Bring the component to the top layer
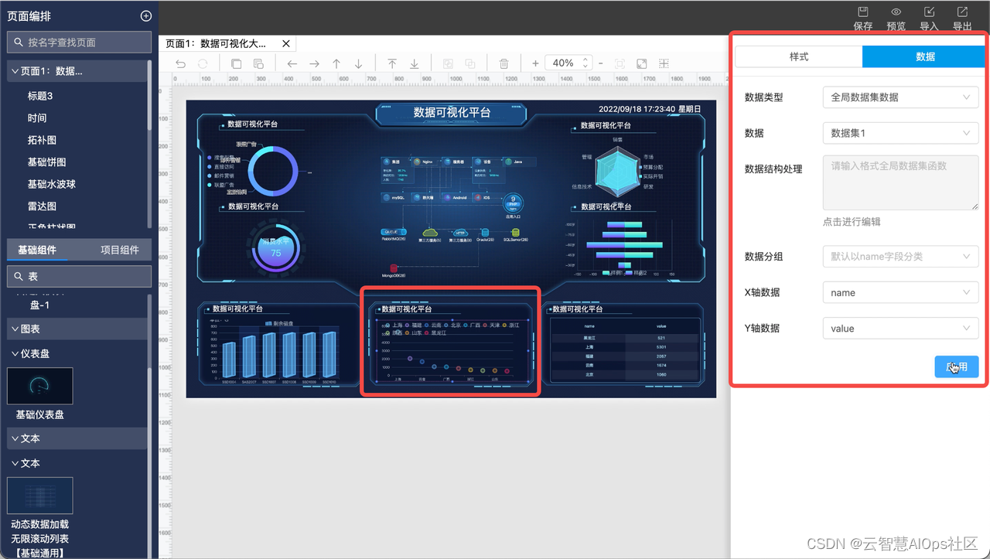 point(392,63)
